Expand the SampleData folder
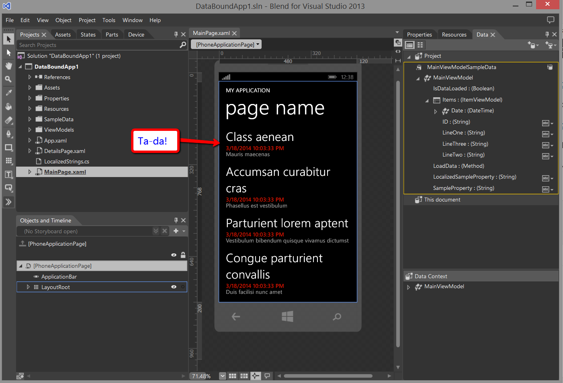 [30, 119]
